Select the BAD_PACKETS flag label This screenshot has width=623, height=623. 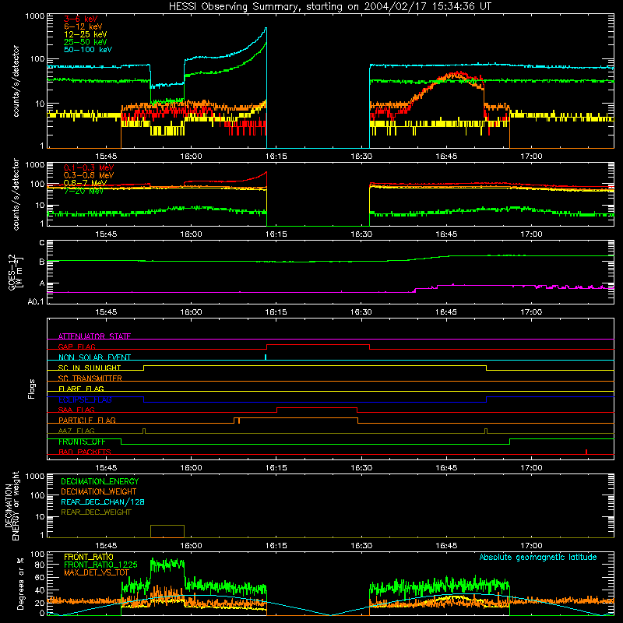click(85, 452)
